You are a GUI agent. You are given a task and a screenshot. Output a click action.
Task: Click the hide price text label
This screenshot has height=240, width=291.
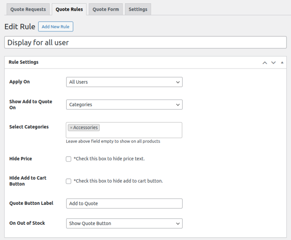tap(109, 159)
